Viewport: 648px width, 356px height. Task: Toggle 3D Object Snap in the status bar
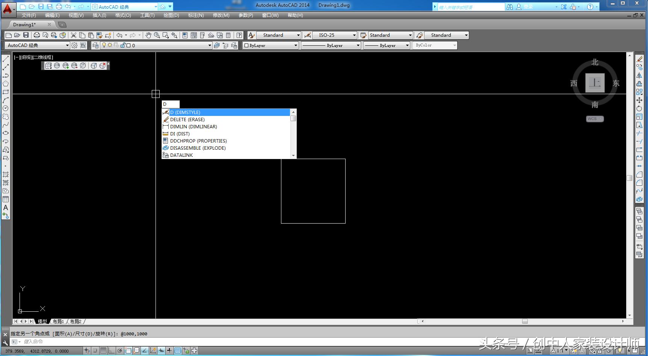coord(136,351)
